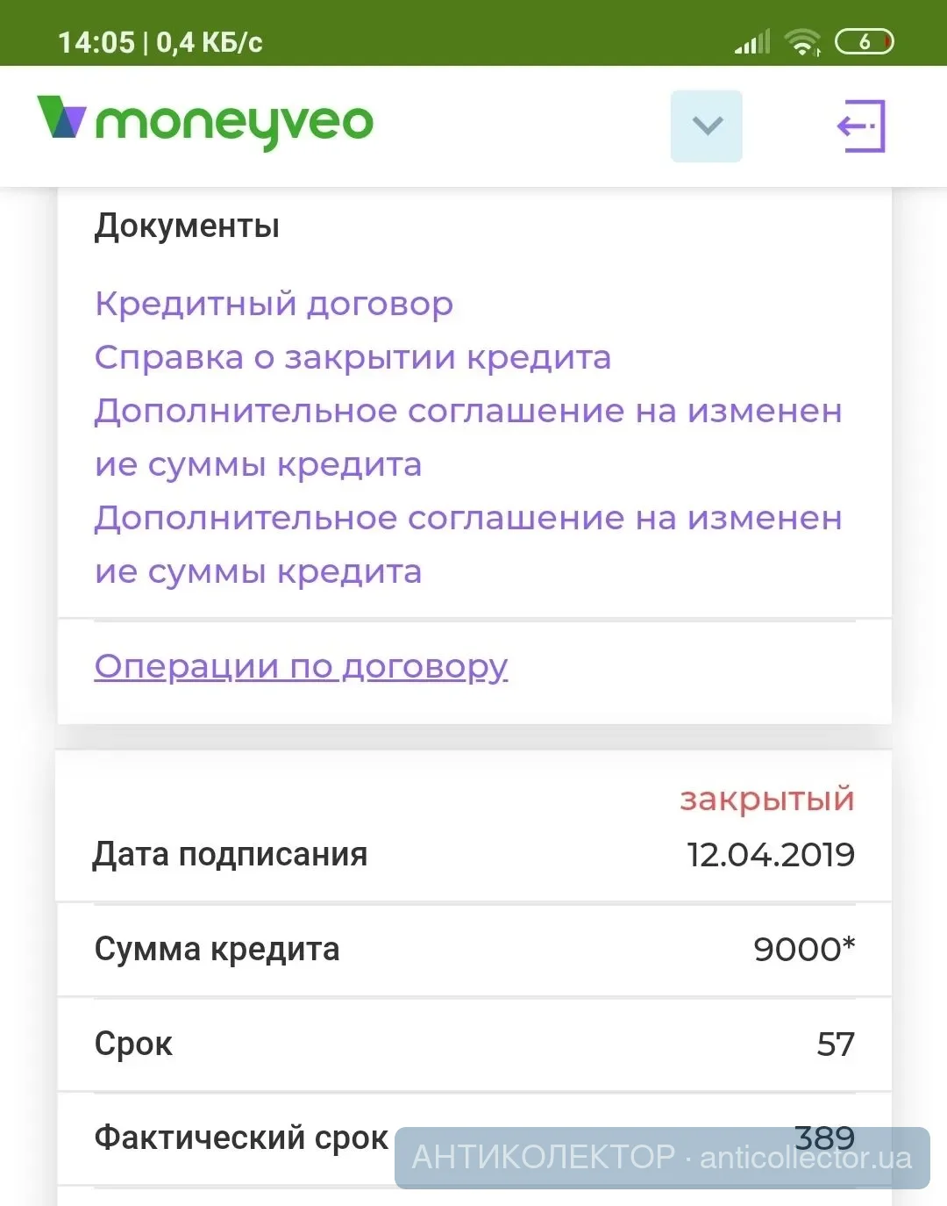Click the Сумма кредита 9000* value
The height and width of the screenshot is (1206, 947).
803,949
